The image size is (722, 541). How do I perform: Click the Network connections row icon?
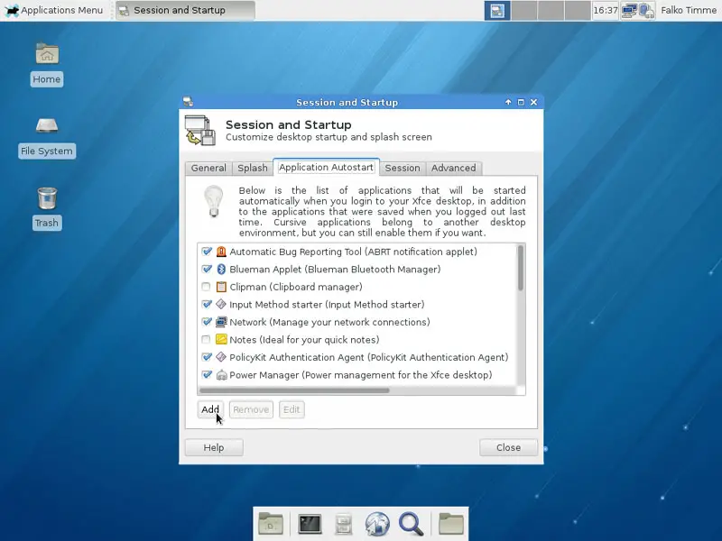pyautogui.click(x=221, y=322)
